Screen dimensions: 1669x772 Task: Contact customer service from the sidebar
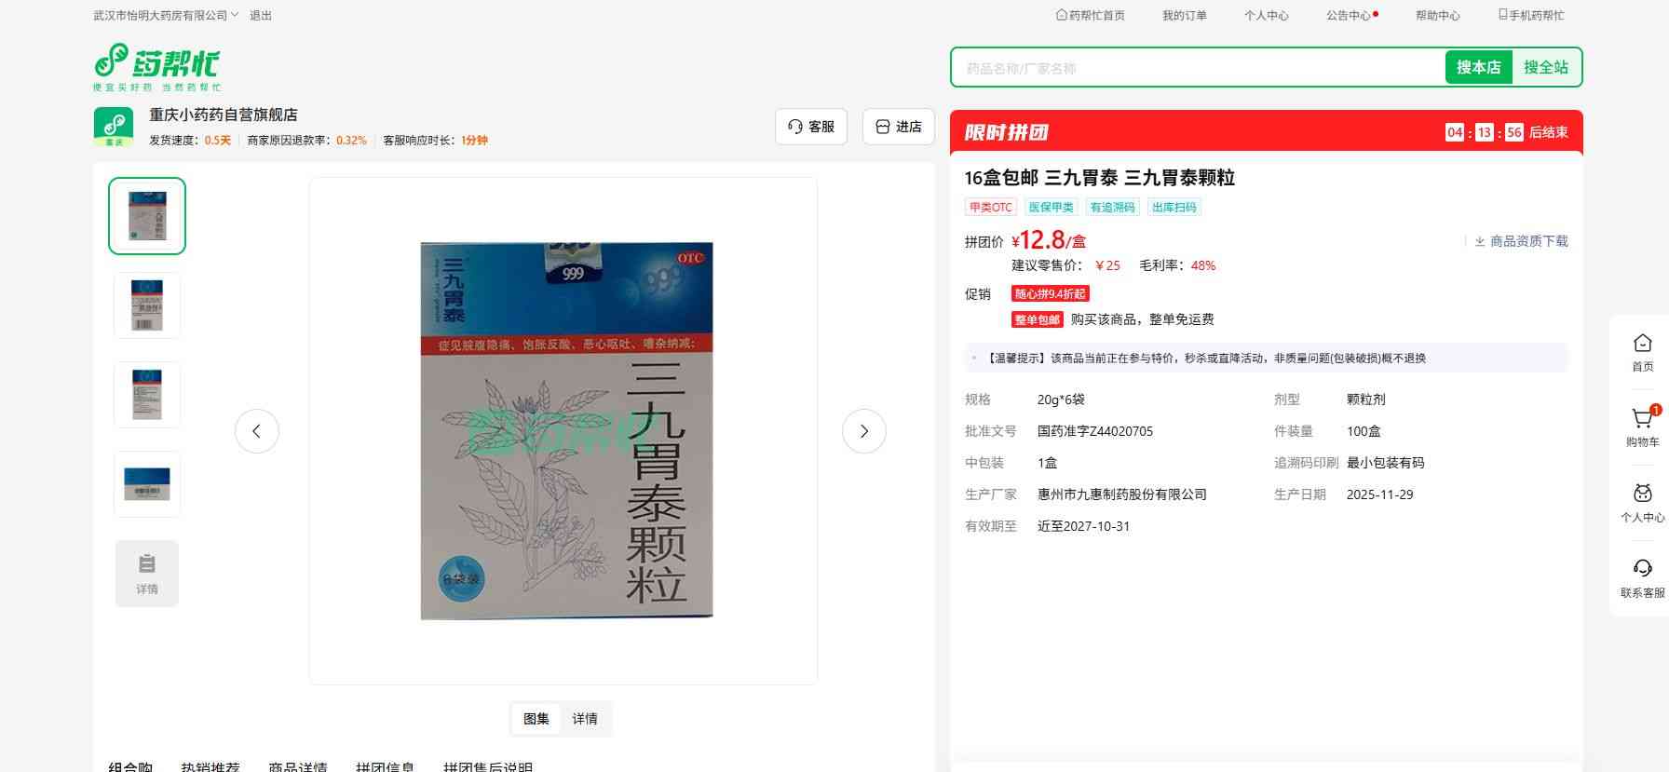coord(1642,576)
